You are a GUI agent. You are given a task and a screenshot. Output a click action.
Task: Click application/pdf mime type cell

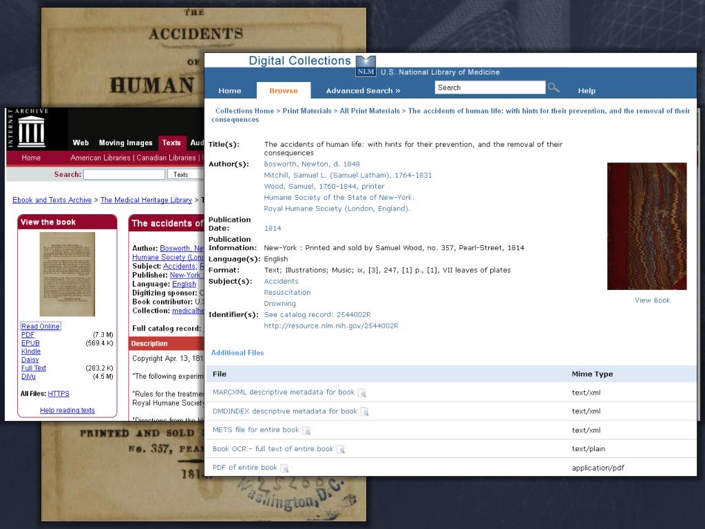[x=598, y=468]
